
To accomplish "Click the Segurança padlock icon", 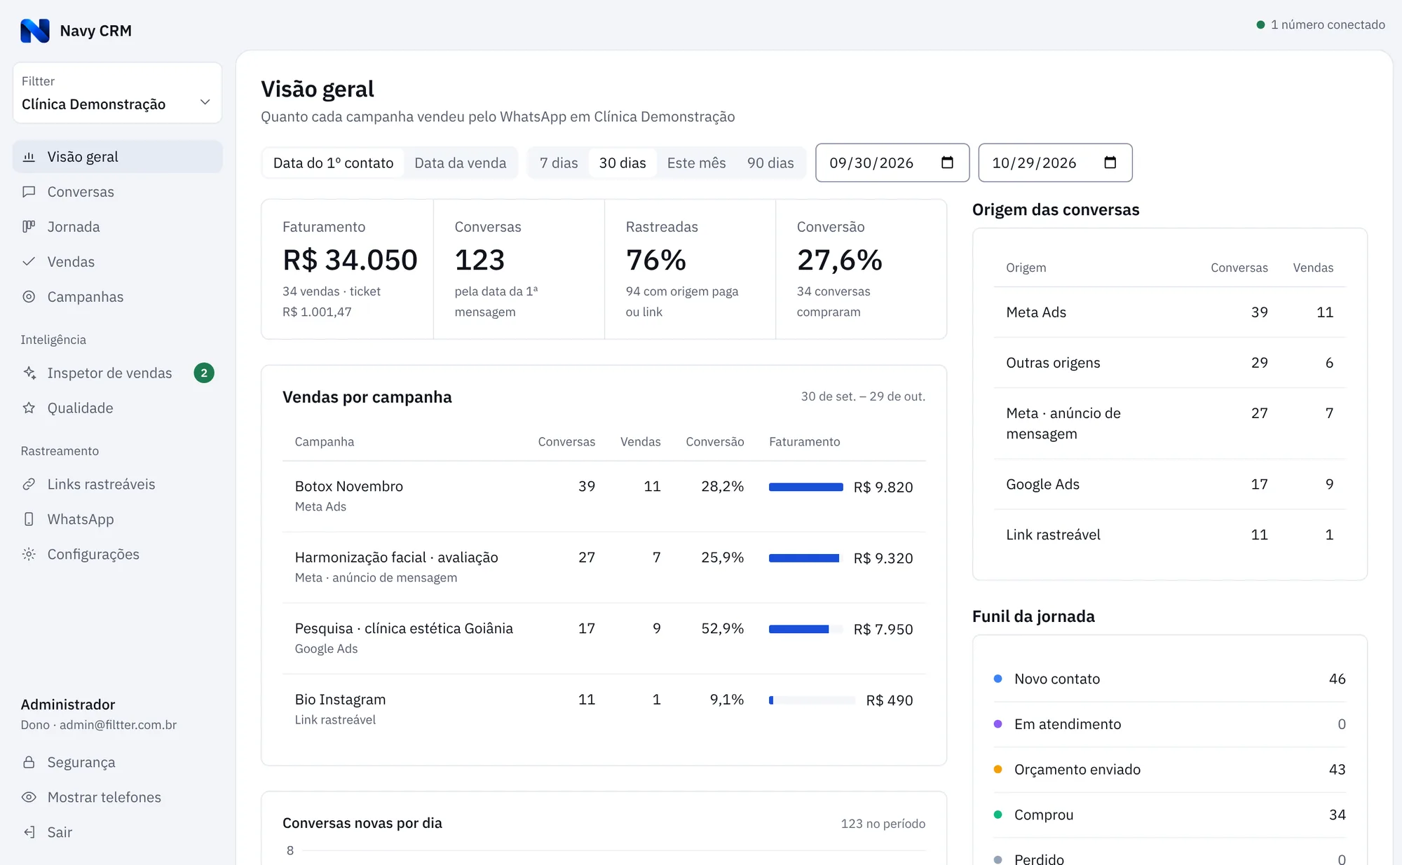I will (x=29, y=762).
